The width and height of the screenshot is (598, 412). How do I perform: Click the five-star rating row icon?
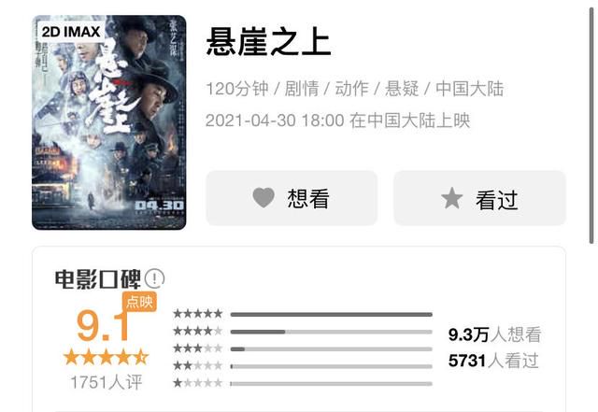pyautogui.click(x=197, y=314)
